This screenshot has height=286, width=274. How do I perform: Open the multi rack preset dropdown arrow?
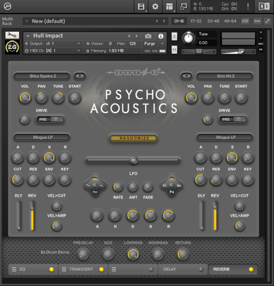27,21
